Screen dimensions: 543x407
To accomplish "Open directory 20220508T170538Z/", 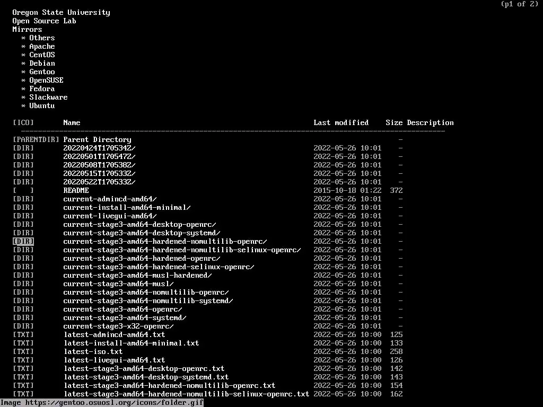I will 99,165.
